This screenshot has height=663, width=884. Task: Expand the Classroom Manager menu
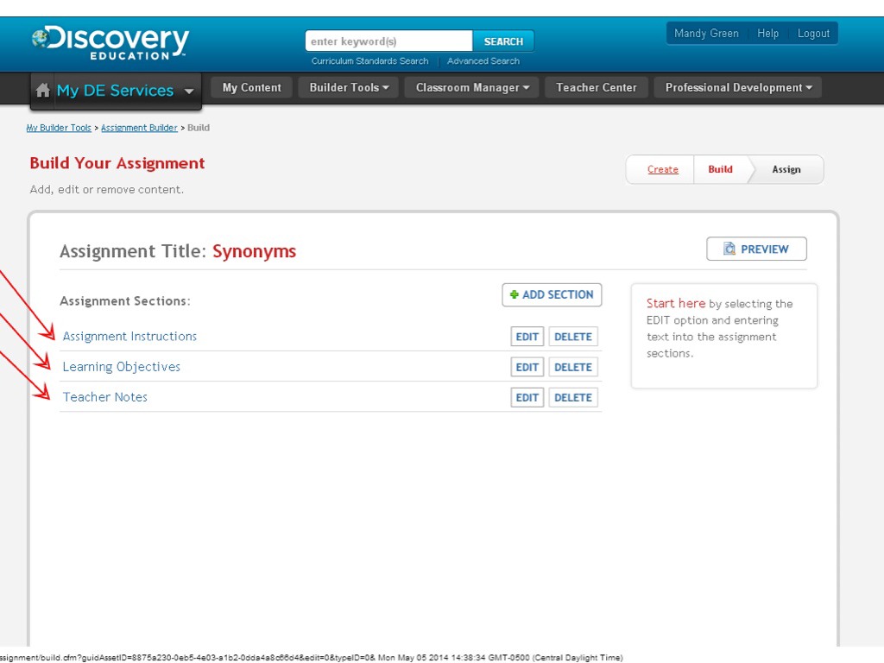(471, 87)
